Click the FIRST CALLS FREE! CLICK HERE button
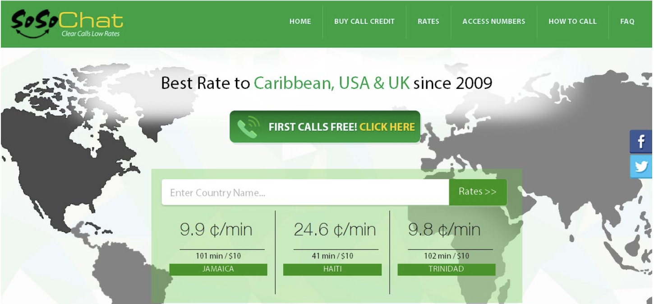 point(325,127)
